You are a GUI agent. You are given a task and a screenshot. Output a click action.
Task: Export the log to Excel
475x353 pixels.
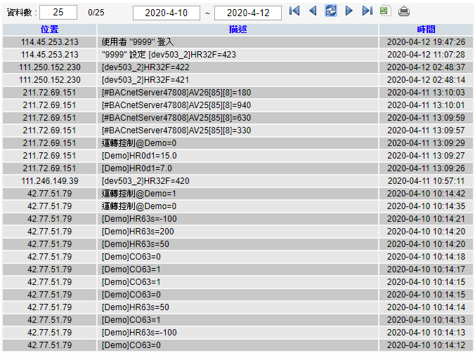[x=384, y=11]
